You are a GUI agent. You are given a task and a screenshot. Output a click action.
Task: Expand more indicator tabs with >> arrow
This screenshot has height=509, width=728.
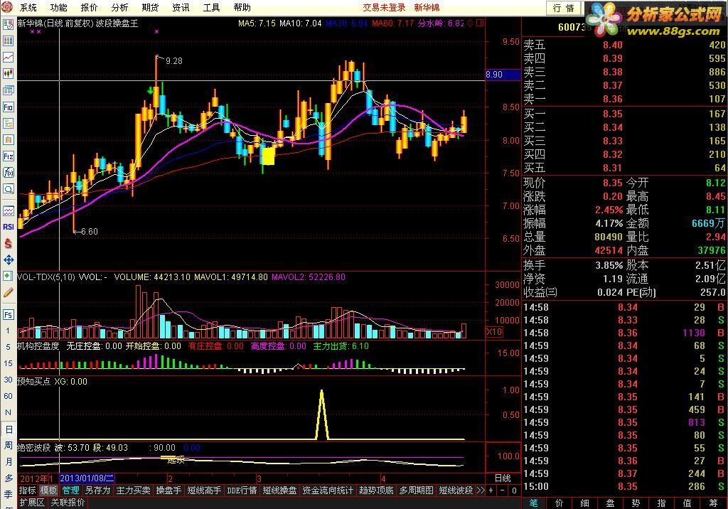[x=481, y=491]
